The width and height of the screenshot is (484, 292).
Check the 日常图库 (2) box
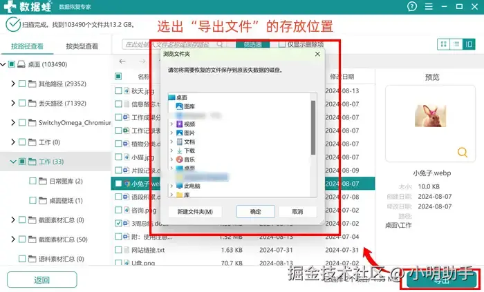tap(32, 181)
